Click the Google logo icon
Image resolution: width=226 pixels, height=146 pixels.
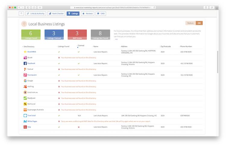click(25, 81)
